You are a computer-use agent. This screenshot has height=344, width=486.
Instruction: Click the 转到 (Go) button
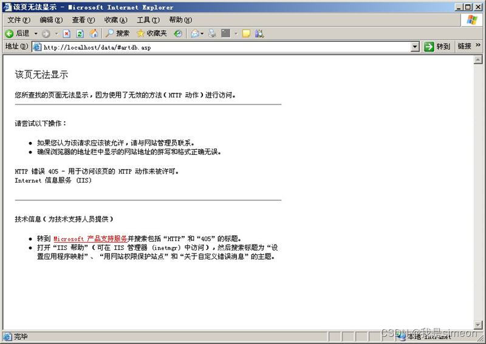(x=437, y=47)
